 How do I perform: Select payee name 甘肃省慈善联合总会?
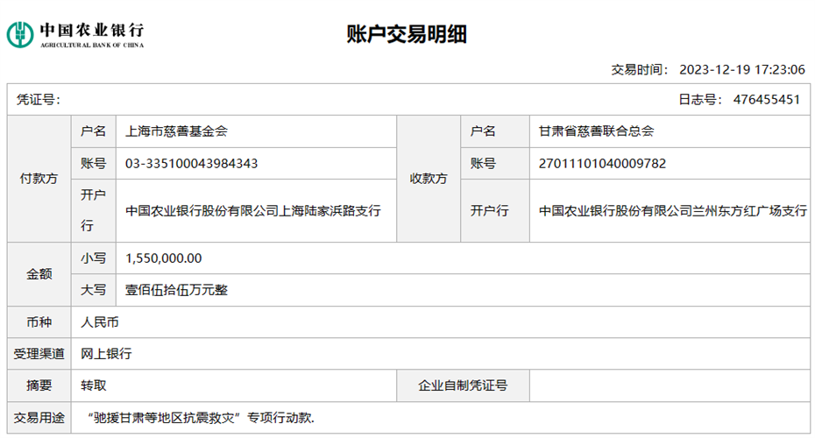[597, 131]
